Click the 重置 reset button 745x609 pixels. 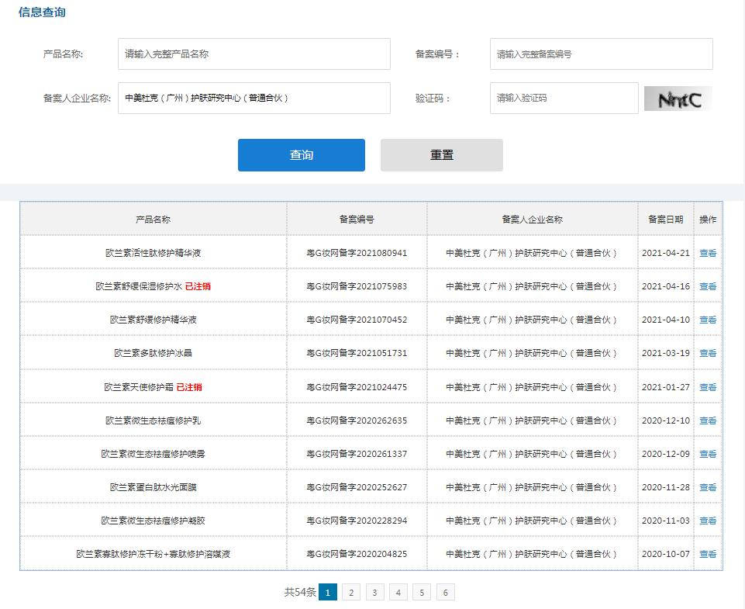(441, 155)
